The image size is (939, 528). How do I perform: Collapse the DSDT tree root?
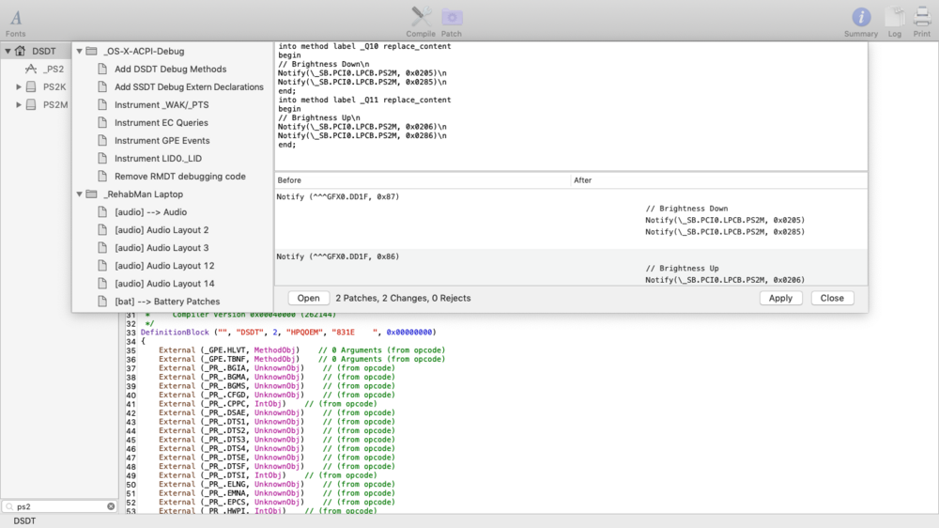point(8,52)
